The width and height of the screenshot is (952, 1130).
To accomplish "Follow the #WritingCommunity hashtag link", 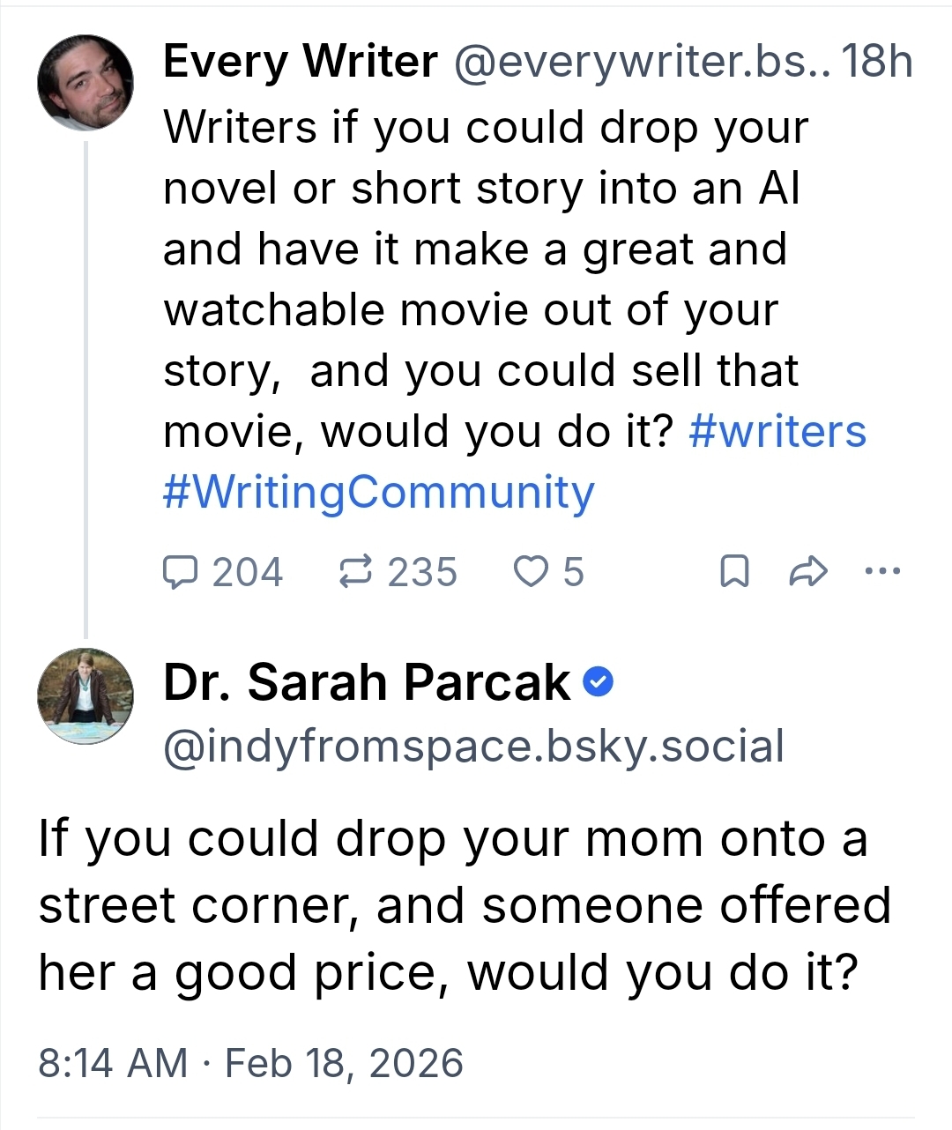I will coord(379,492).
